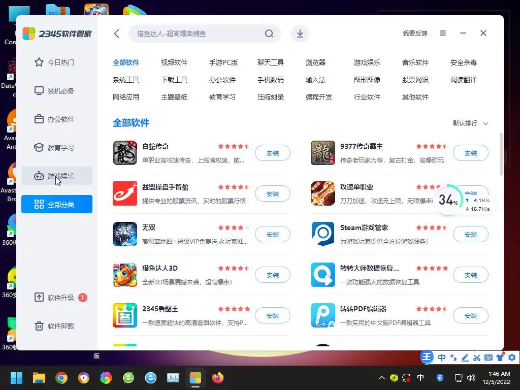Install Steam游戏管家
Viewport: 520px width, 390px height.
click(471, 235)
